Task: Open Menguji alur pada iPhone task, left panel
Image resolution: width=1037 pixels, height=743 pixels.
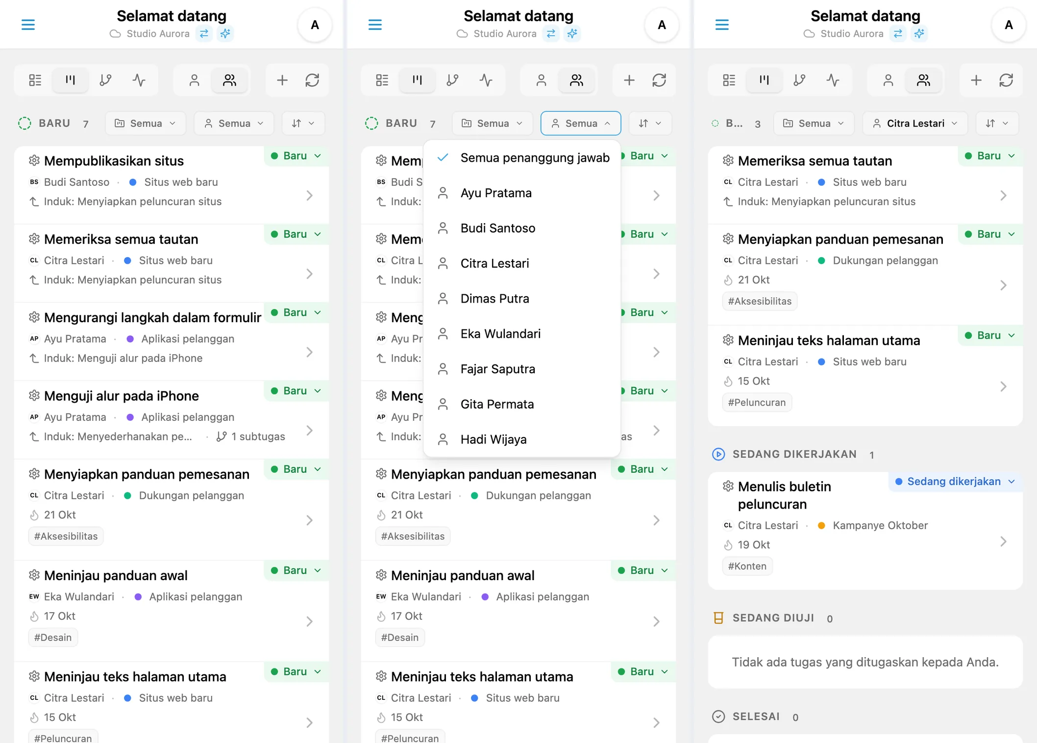Action: click(x=172, y=419)
